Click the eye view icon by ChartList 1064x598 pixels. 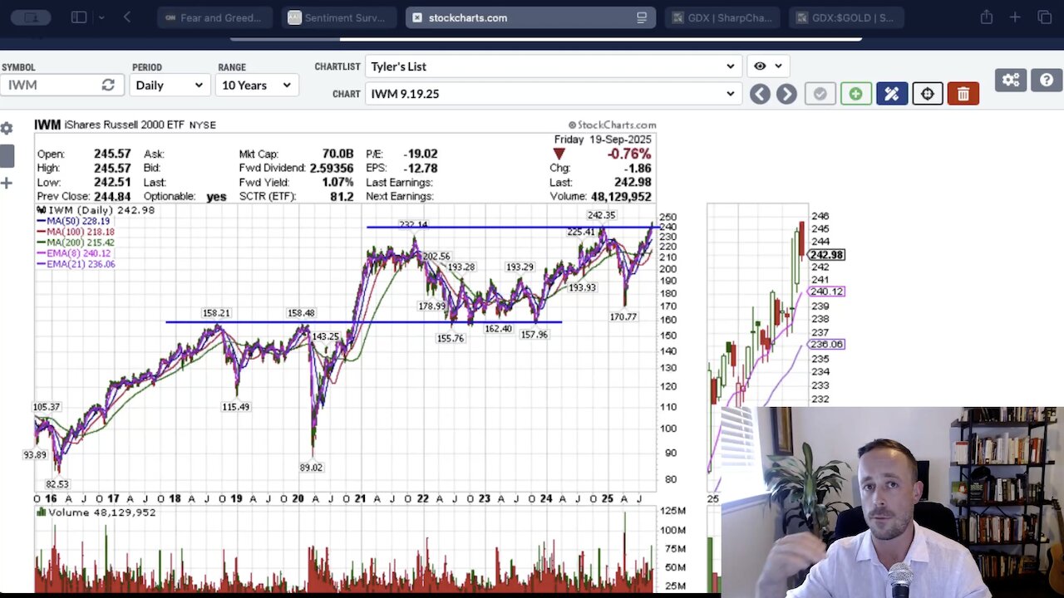[760, 66]
